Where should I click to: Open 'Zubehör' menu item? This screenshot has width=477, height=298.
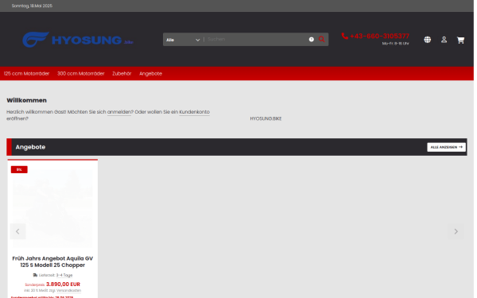point(122,74)
